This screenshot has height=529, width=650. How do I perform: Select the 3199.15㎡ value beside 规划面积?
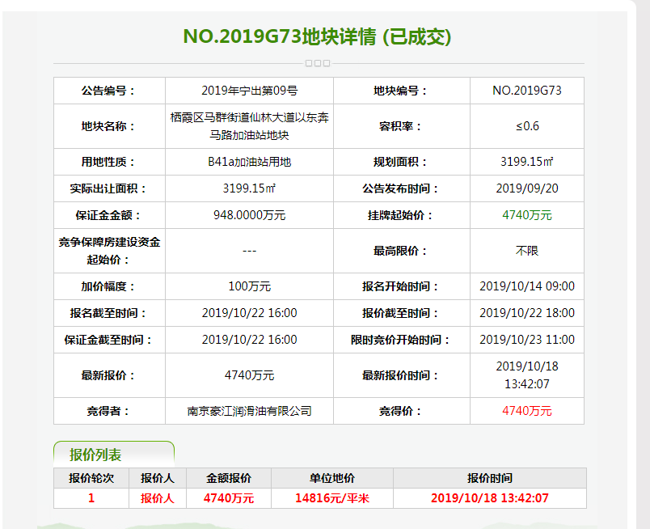tap(527, 162)
